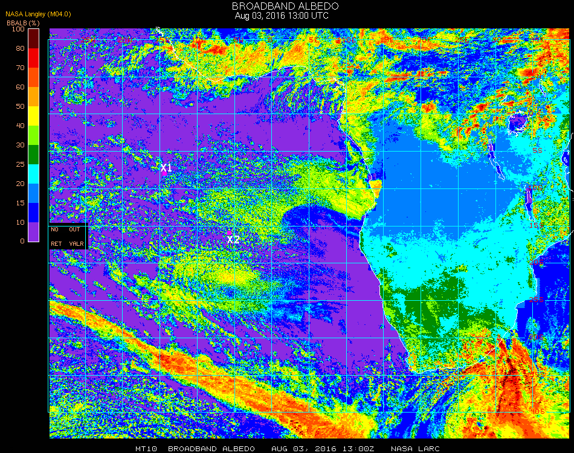Viewport: 574px width, 453px height.
Task: Select the orange-red 60-70 legend swatch
Action: pos(34,77)
